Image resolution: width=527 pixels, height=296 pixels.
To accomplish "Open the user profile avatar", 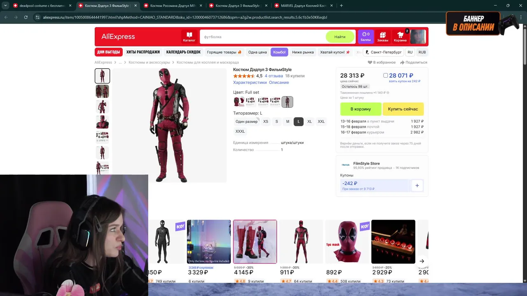I will pyautogui.click(x=418, y=37).
